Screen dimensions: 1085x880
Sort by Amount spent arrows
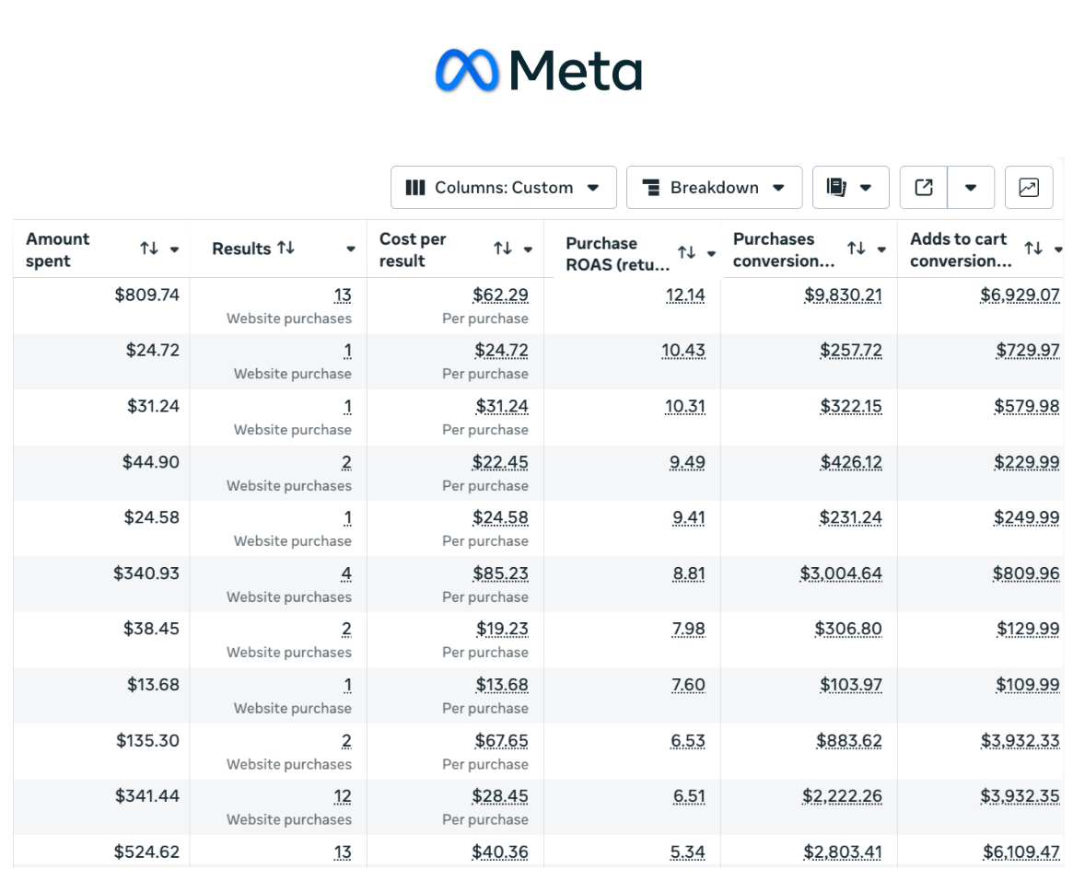pos(149,249)
